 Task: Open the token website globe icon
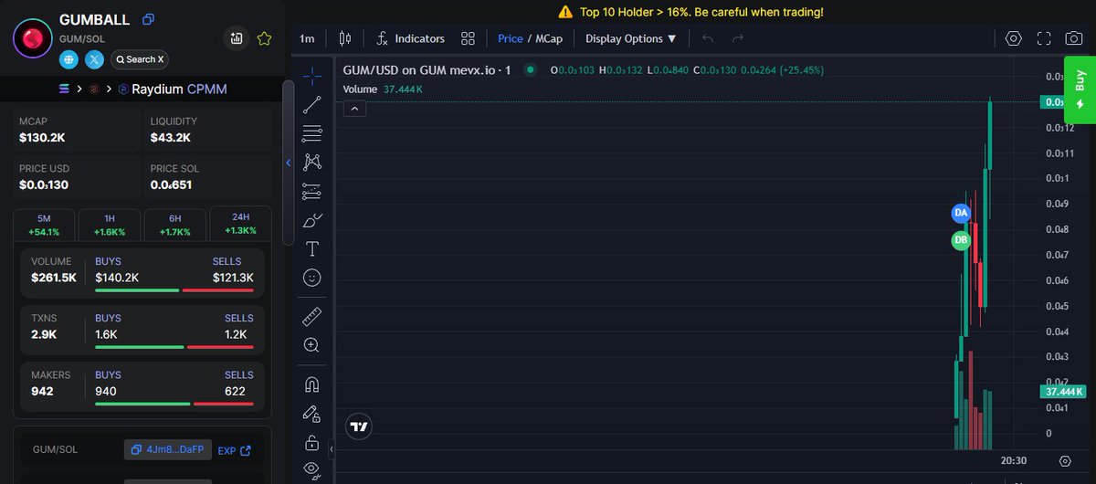pyautogui.click(x=68, y=59)
